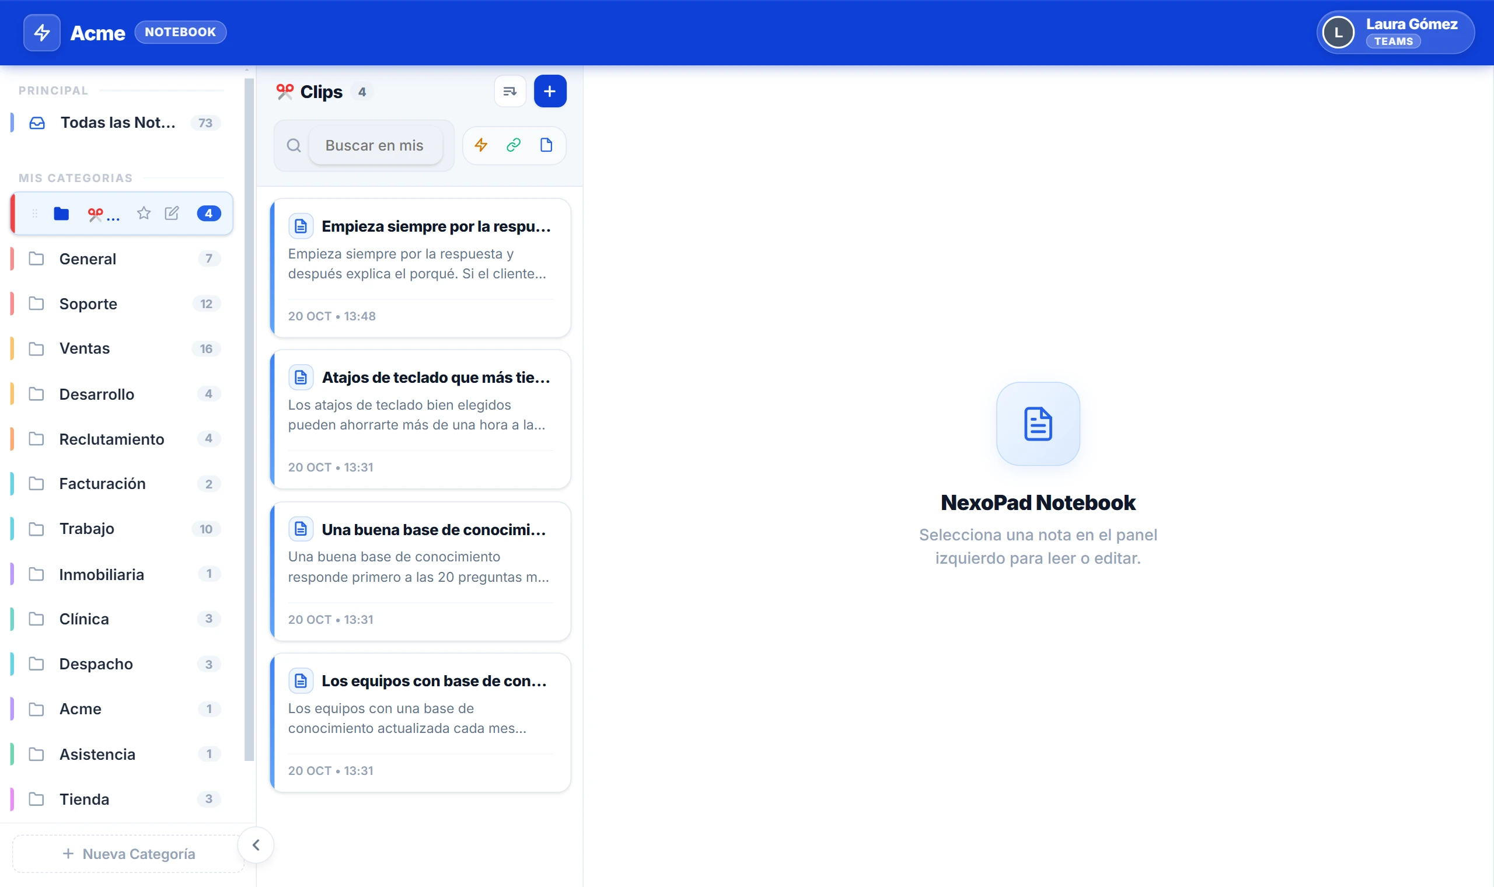The width and height of the screenshot is (1494, 887).
Task: Click folder icon beside Ventas
Action: [36, 348]
